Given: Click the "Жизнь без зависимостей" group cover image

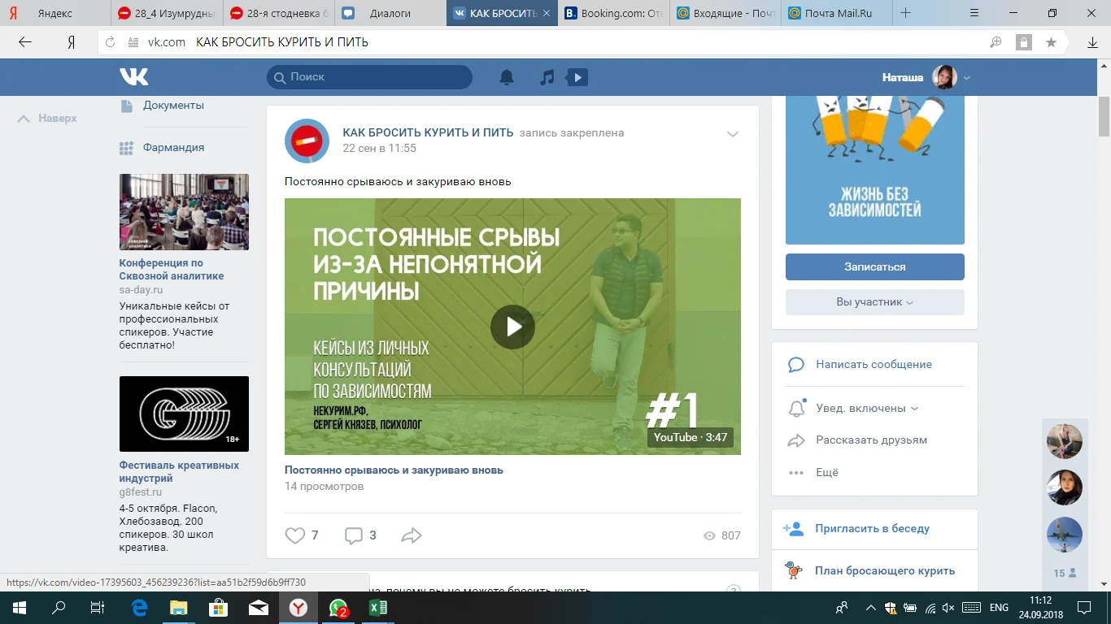Looking at the screenshot, I should click(x=875, y=171).
